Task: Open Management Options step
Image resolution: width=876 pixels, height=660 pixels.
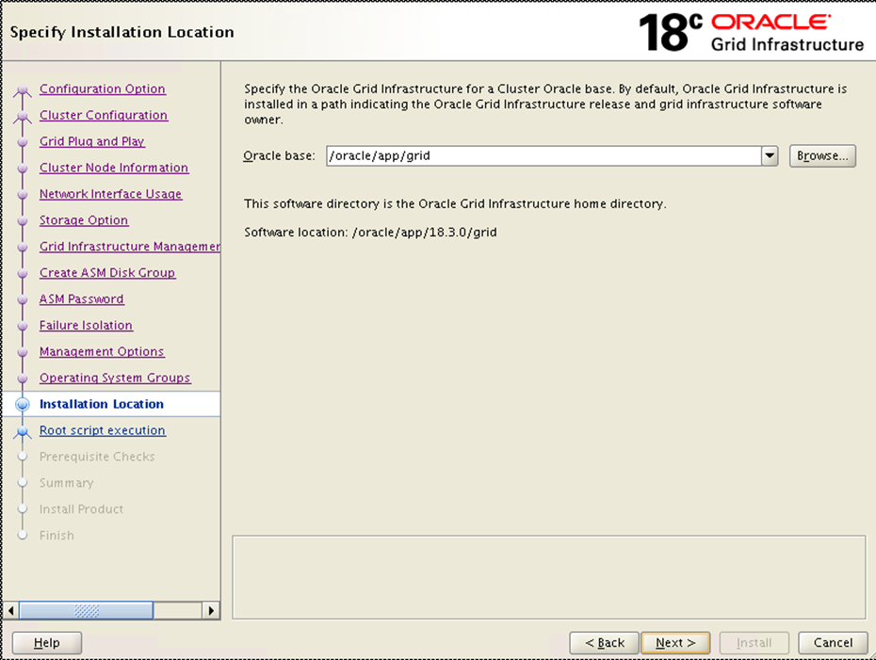Action: [101, 352]
